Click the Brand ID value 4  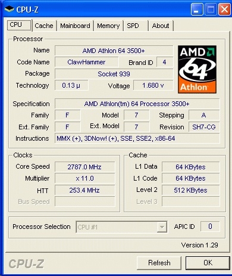pos(165,62)
